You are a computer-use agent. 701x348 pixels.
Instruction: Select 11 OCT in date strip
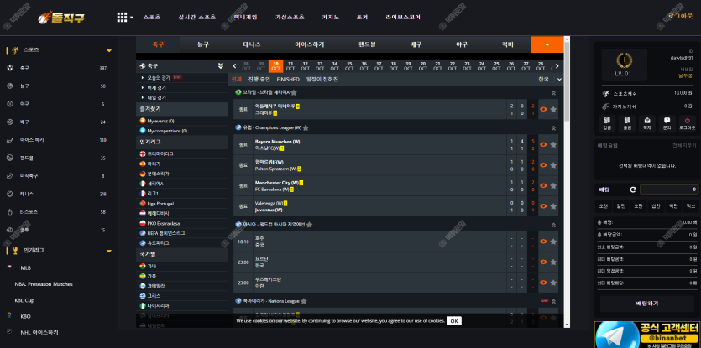(290, 65)
